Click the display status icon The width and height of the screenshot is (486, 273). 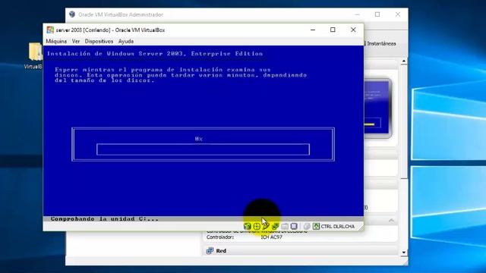tap(294, 226)
